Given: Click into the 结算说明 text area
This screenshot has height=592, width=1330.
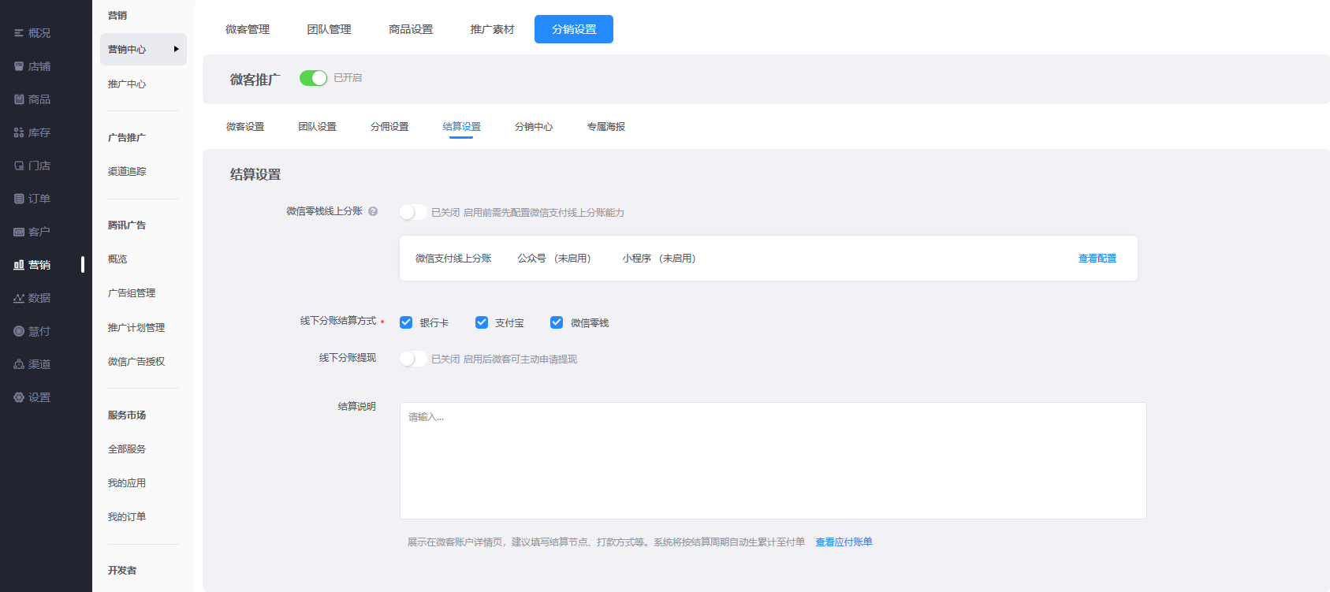Looking at the screenshot, I should pos(773,460).
